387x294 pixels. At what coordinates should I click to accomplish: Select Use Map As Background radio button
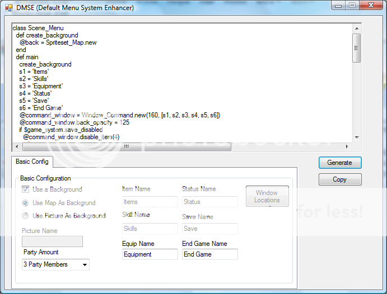tap(26, 203)
